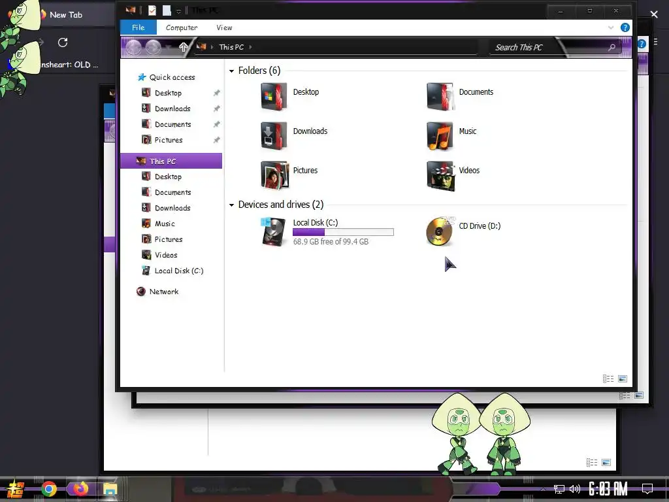
Task: Show hidden tray icons chevron
Action: 543,489
